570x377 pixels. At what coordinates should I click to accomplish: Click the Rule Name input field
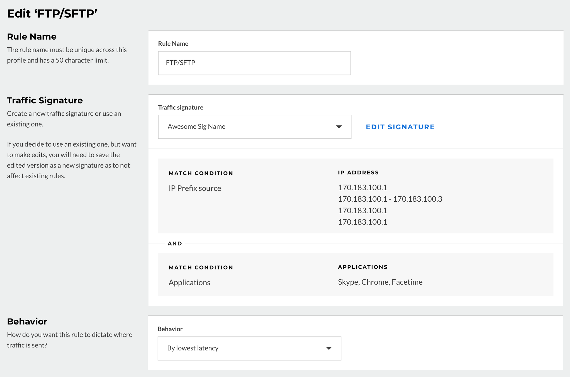point(254,63)
